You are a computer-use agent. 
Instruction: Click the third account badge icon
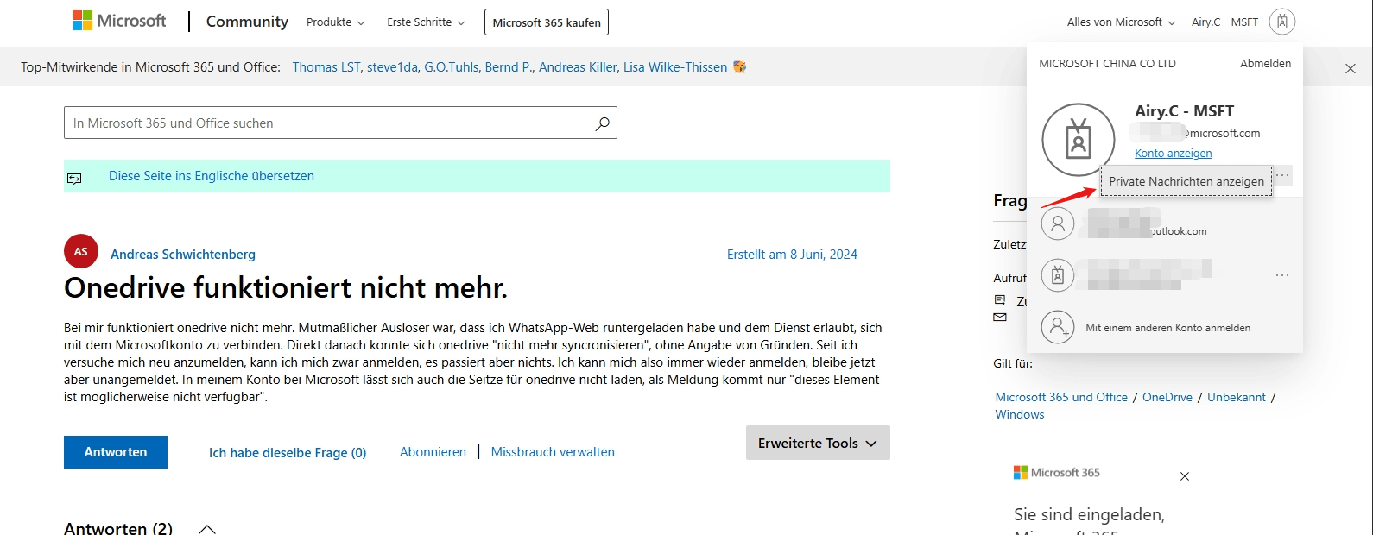1058,275
